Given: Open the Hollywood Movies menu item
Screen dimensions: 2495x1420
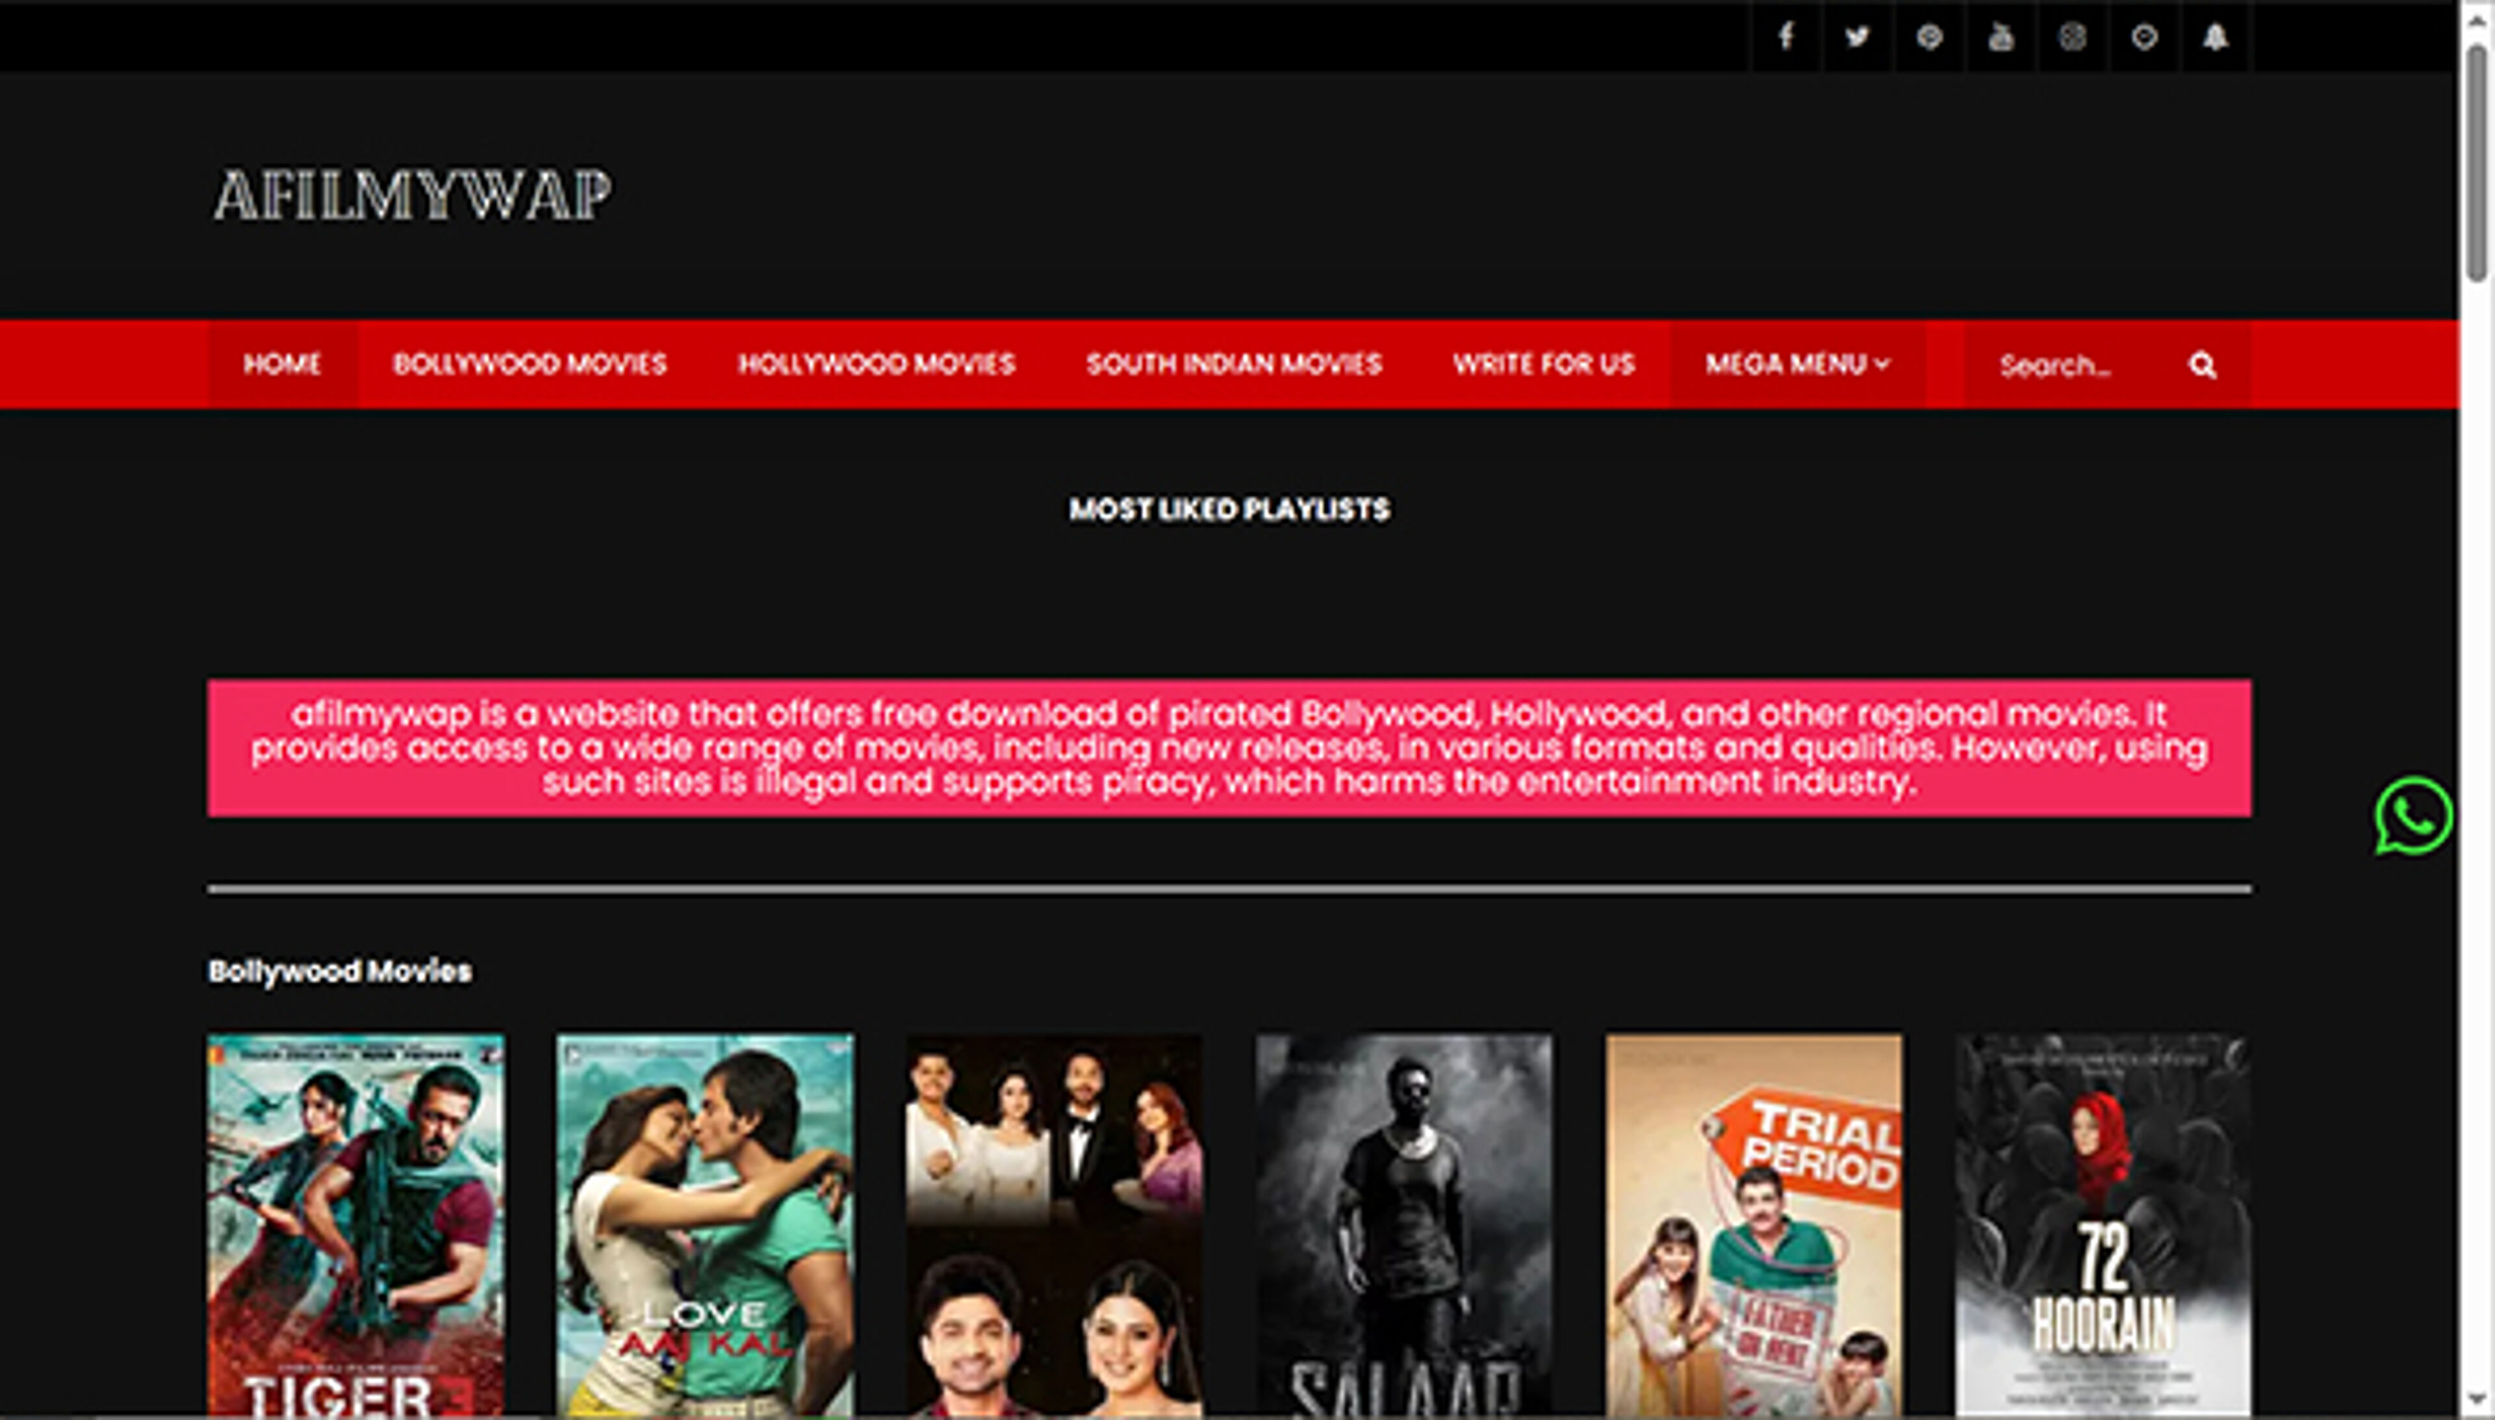Looking at the screenshot, I should coord(876,363).
